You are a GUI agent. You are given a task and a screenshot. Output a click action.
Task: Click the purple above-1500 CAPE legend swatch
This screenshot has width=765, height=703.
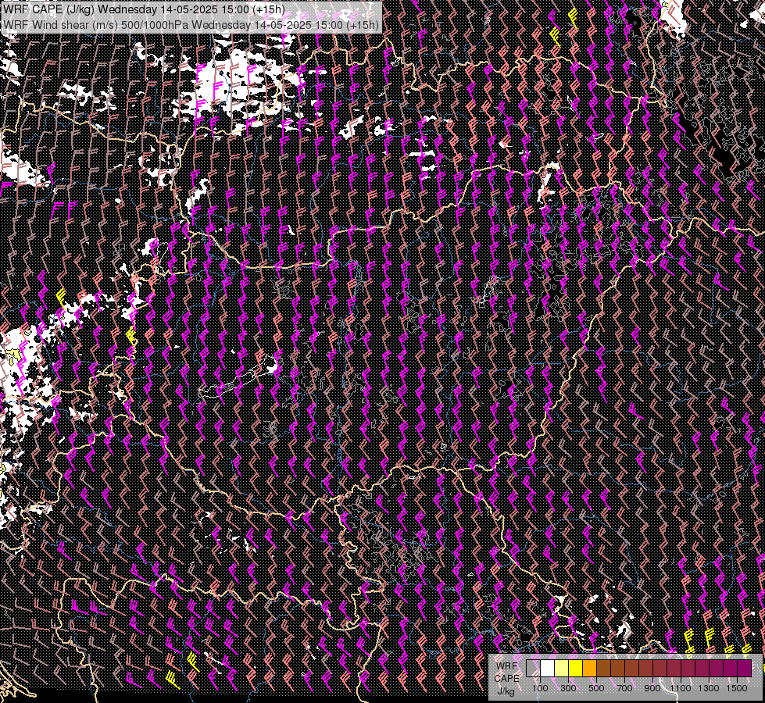click(745, 669)
